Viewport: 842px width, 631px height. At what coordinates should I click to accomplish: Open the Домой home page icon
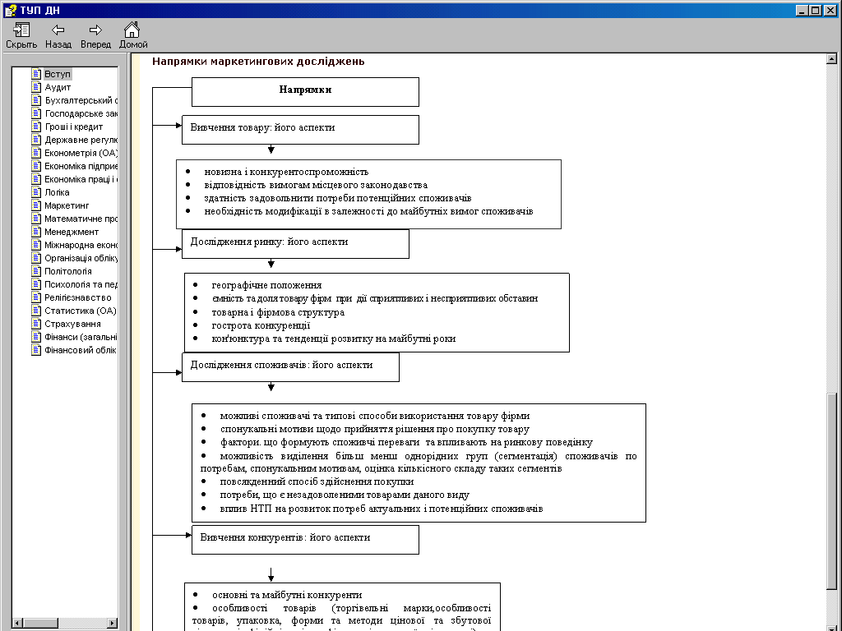pos(132,29)
